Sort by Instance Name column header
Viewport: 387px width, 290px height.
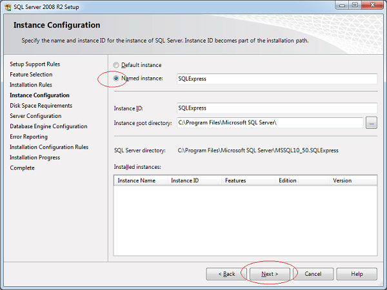click(141, 180)
